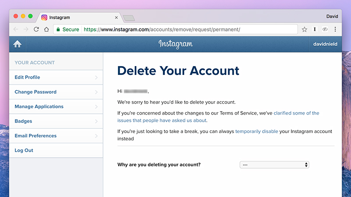Reload the page with the refresh icon
The width and height of the screenshot is (351, 197).
(x=36, y=29)
